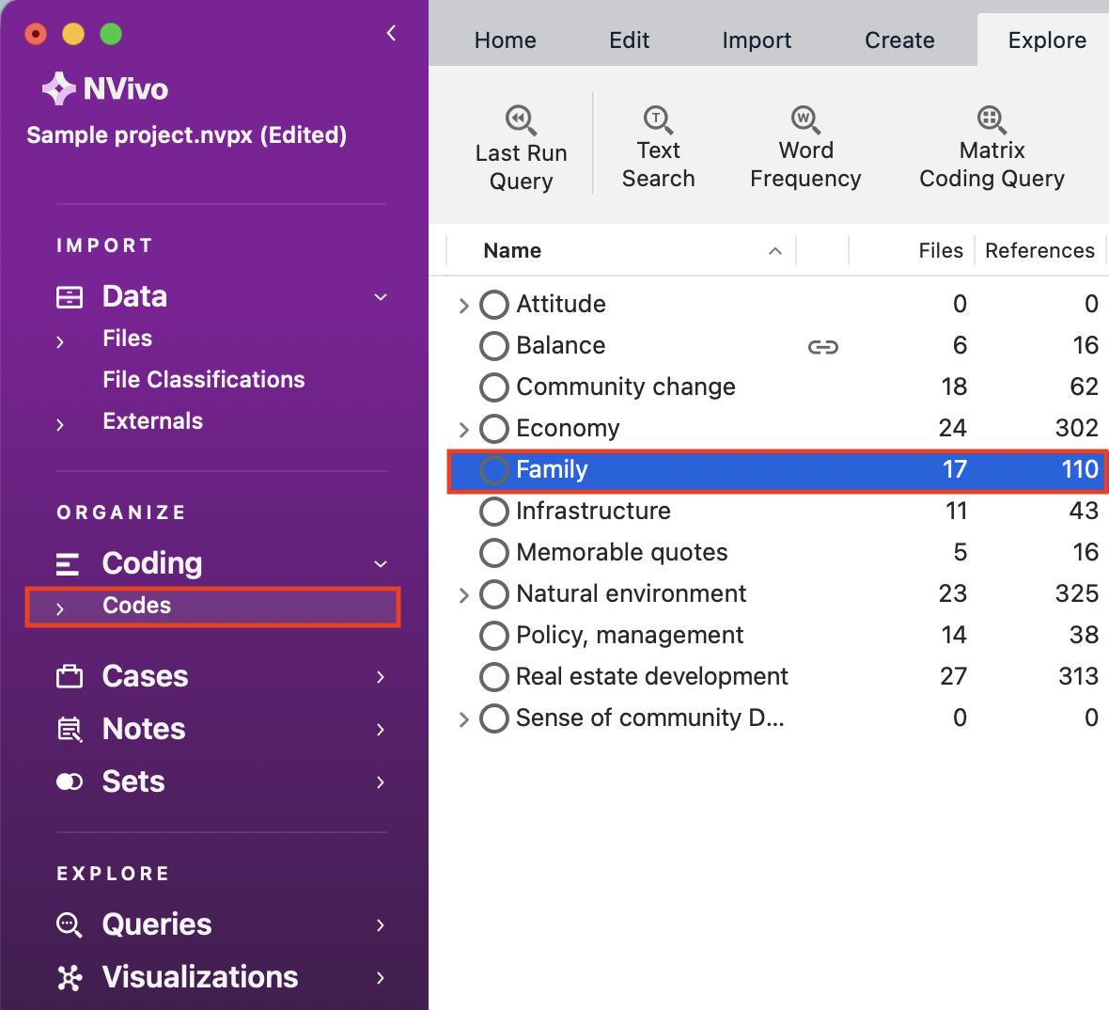Open Externals in the sidebar

coord(152,421)
